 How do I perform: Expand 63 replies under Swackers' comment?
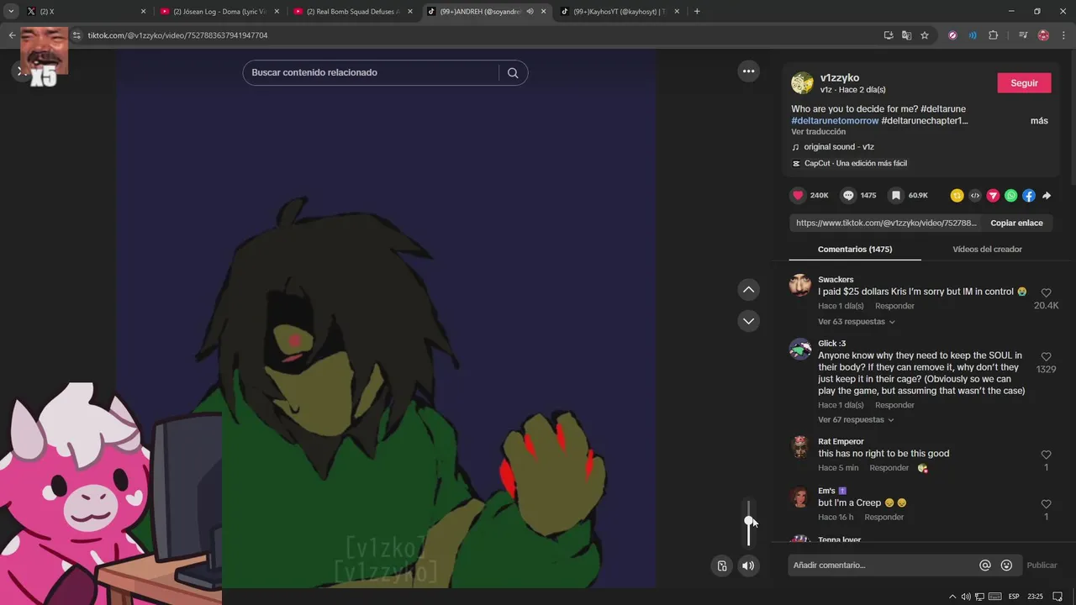[x=857, y=322]
